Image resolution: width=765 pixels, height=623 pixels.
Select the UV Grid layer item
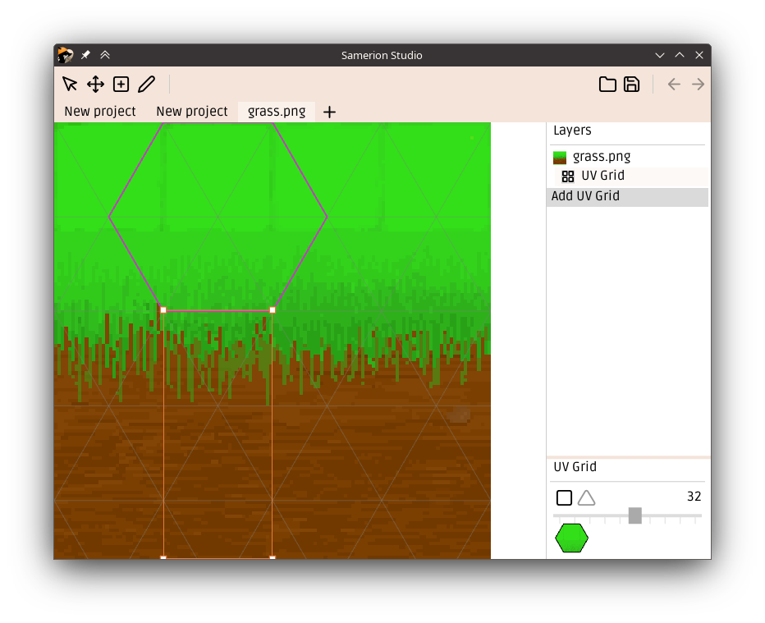click(x=602, y=176)
